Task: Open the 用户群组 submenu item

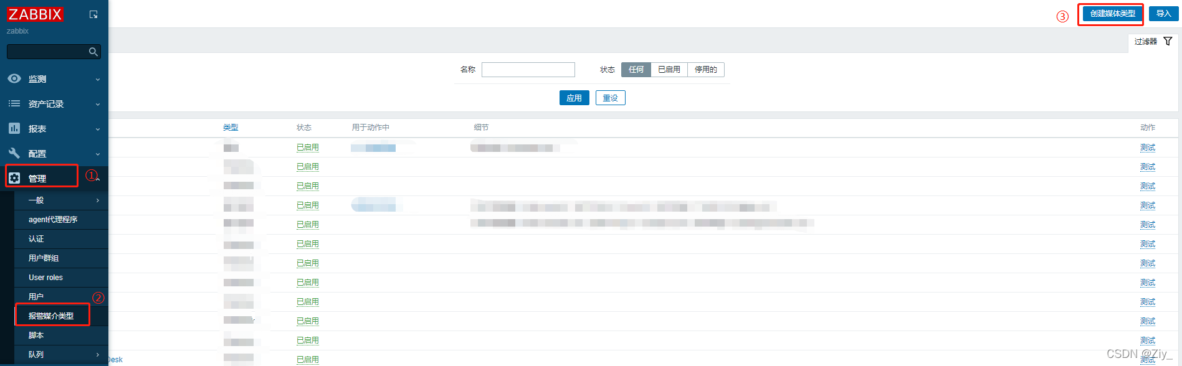Action: coord(44,258)
